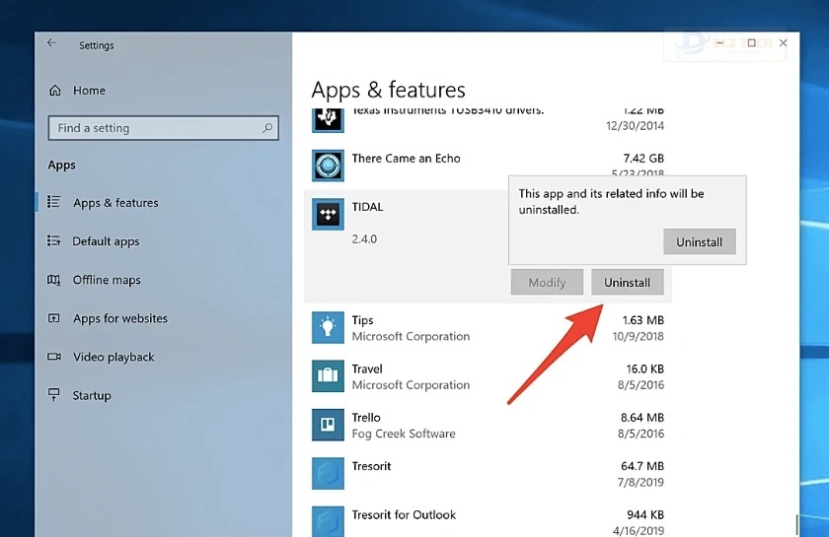Open the Default apps section

[106, 241]
